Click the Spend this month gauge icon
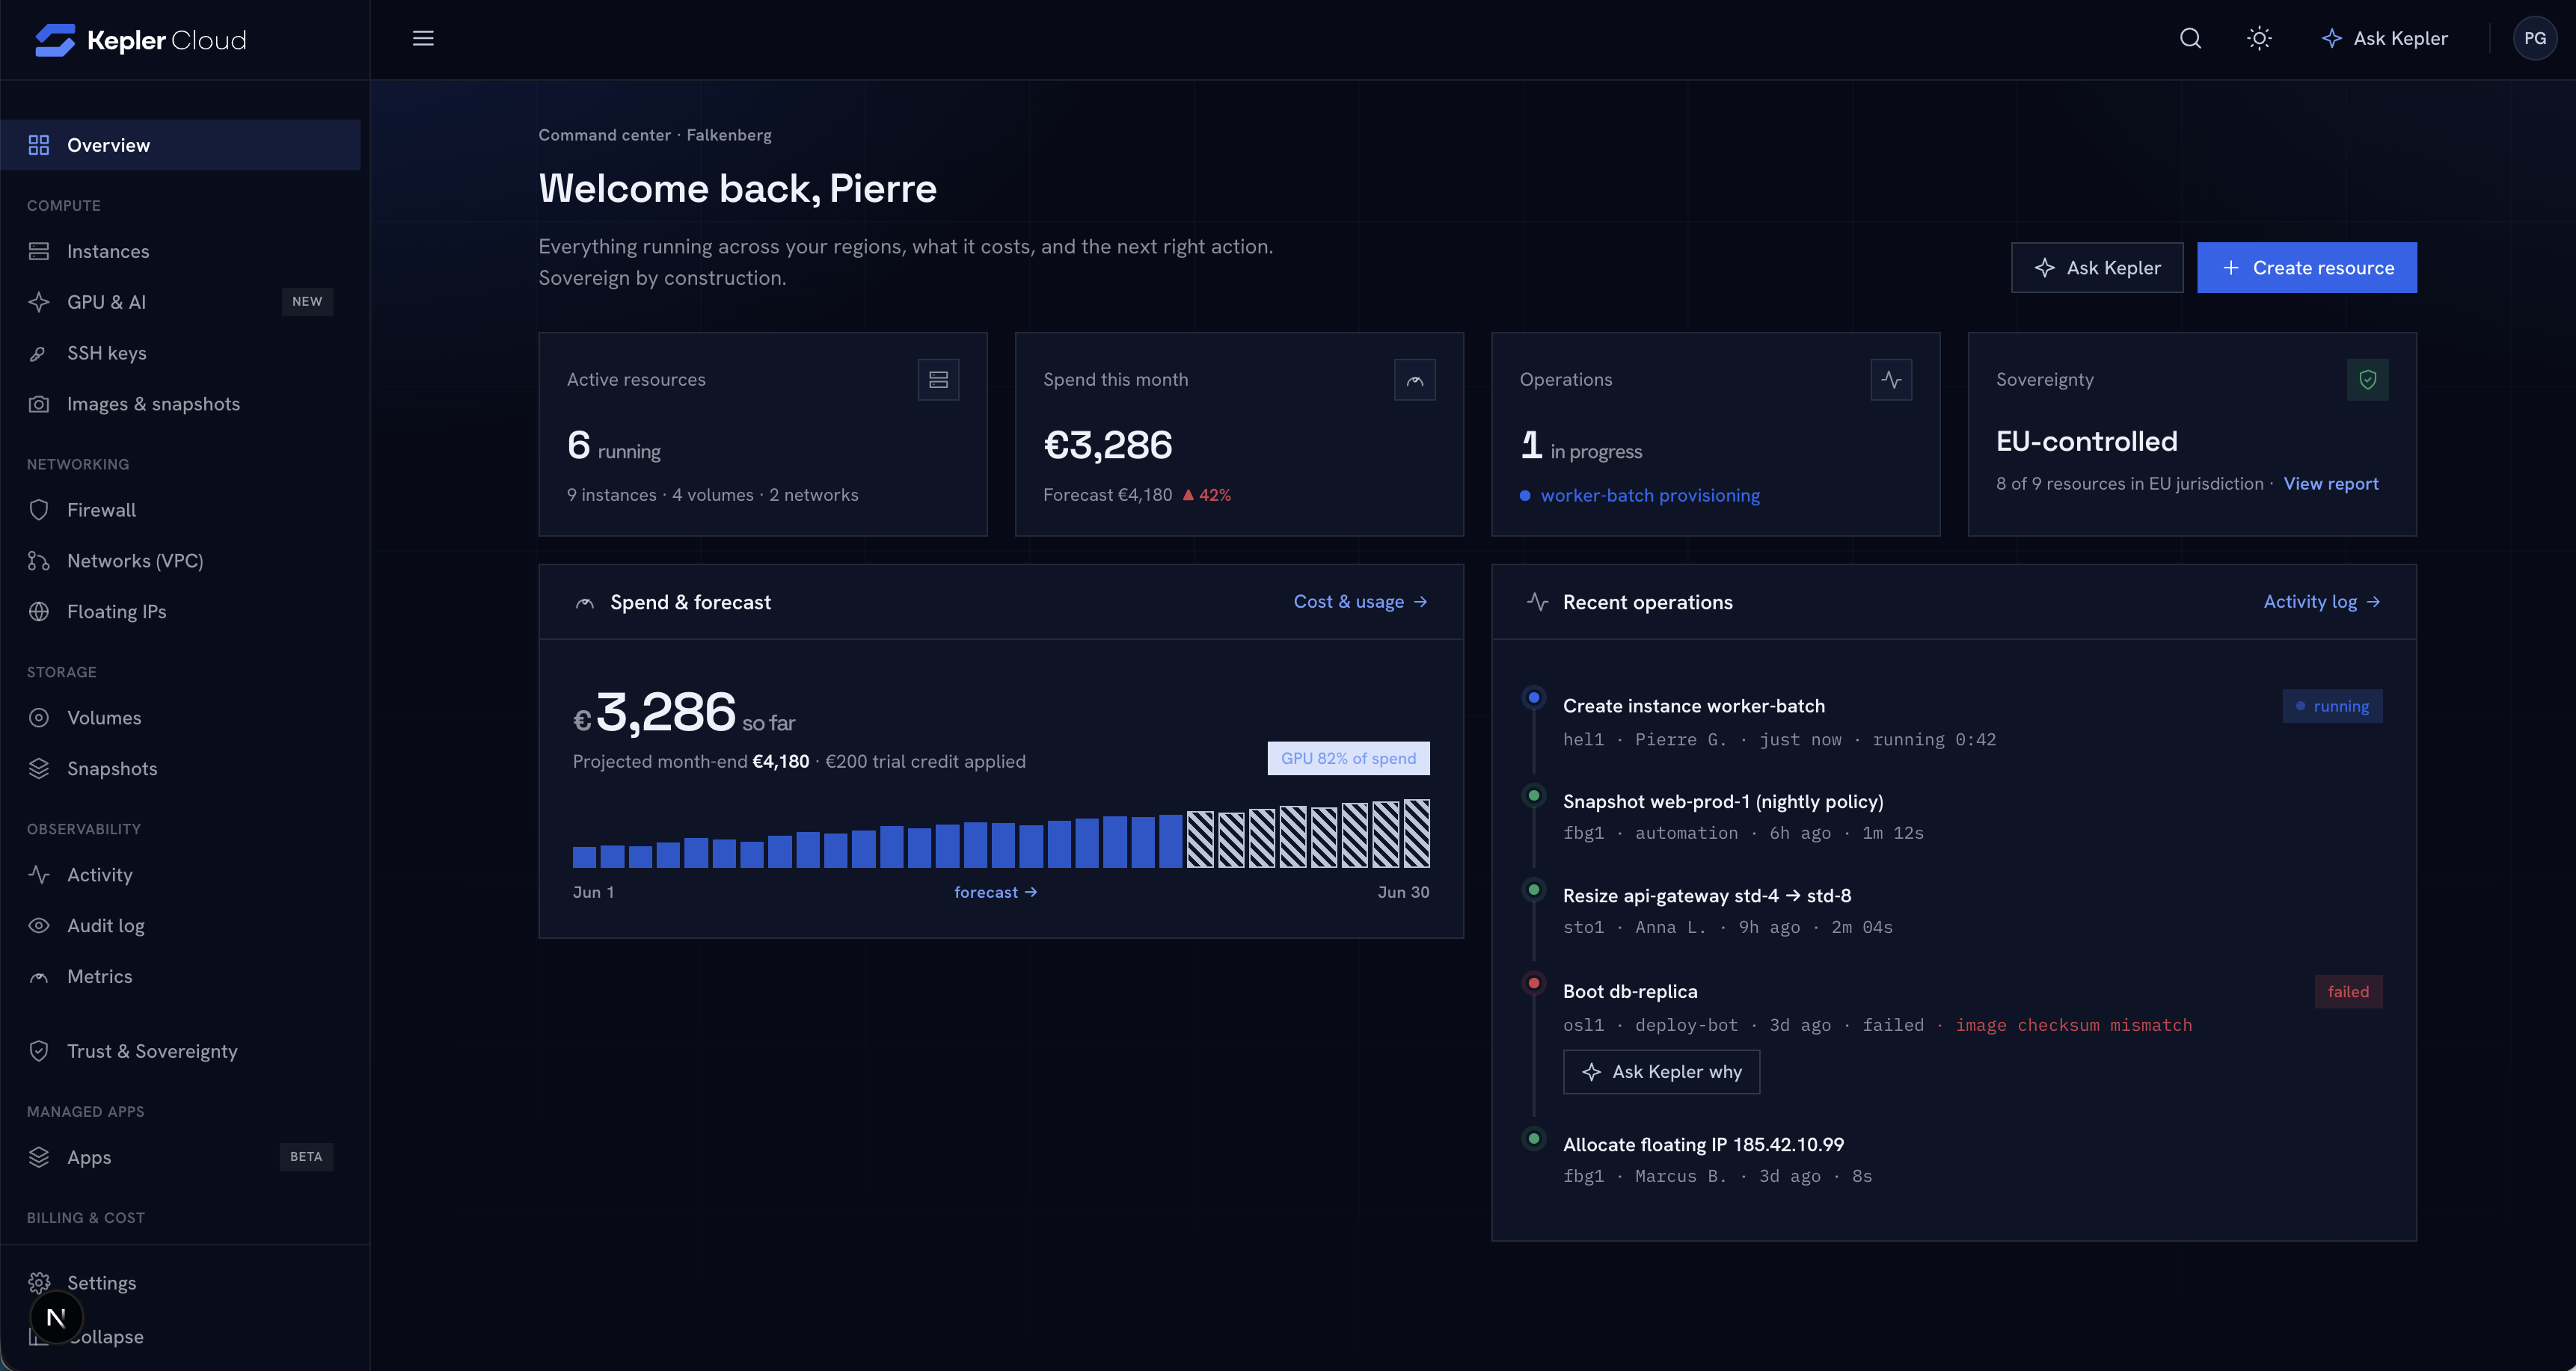The width and height of the screenshot is (2576, 1371). coord(1414,380)
